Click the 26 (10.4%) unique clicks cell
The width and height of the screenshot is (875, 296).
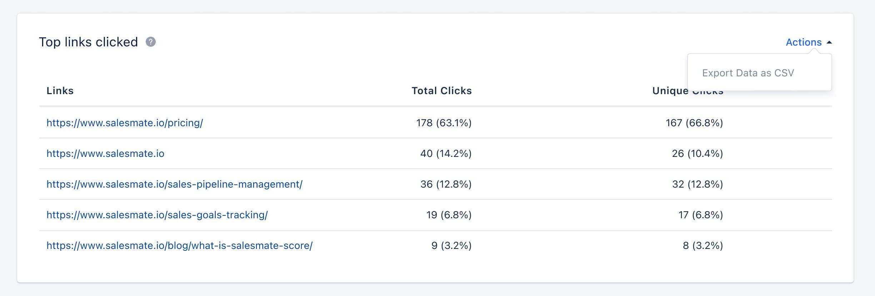(697, 153)
